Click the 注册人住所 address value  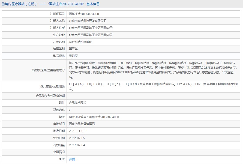(x=91, y=28)
